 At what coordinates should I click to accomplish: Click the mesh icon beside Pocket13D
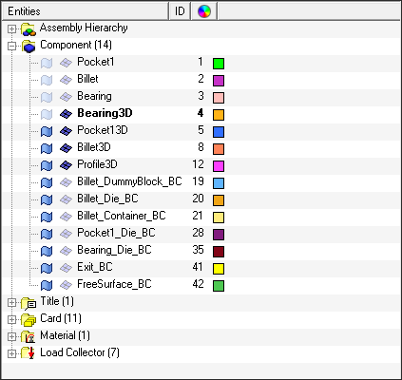pos(66,131)
